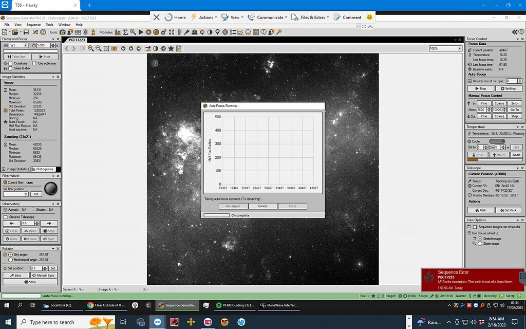Click the Save sequence floppy disk icon
526x329 pixels.
point(26,32)
